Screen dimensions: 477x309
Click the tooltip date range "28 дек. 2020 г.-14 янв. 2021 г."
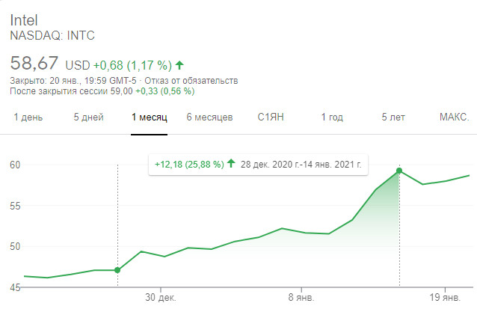tap(302, 163)
